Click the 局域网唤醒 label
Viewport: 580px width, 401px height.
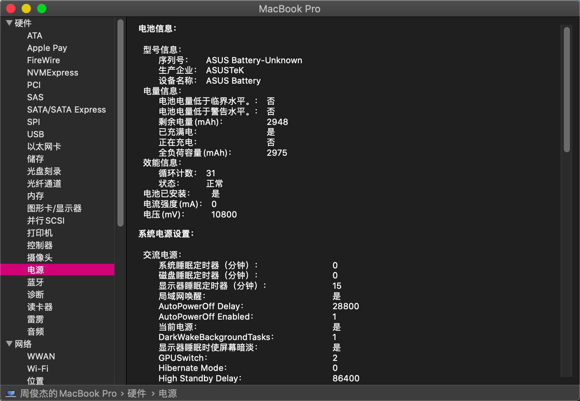182,296
